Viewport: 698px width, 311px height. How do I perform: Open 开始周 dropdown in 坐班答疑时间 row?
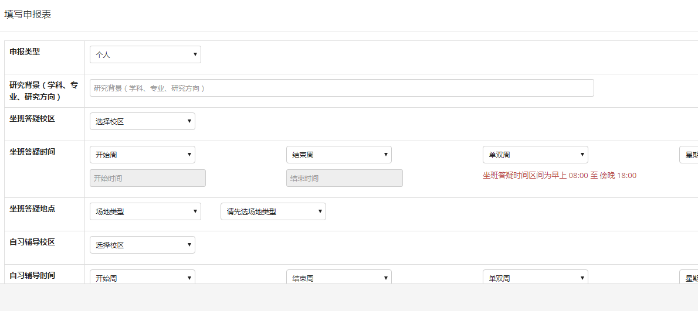click(x=142, y=155)
